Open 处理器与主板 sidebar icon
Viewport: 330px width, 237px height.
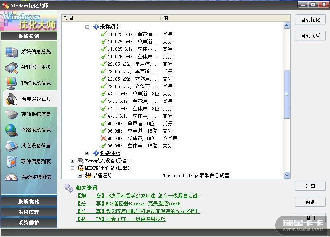[11, 67]
